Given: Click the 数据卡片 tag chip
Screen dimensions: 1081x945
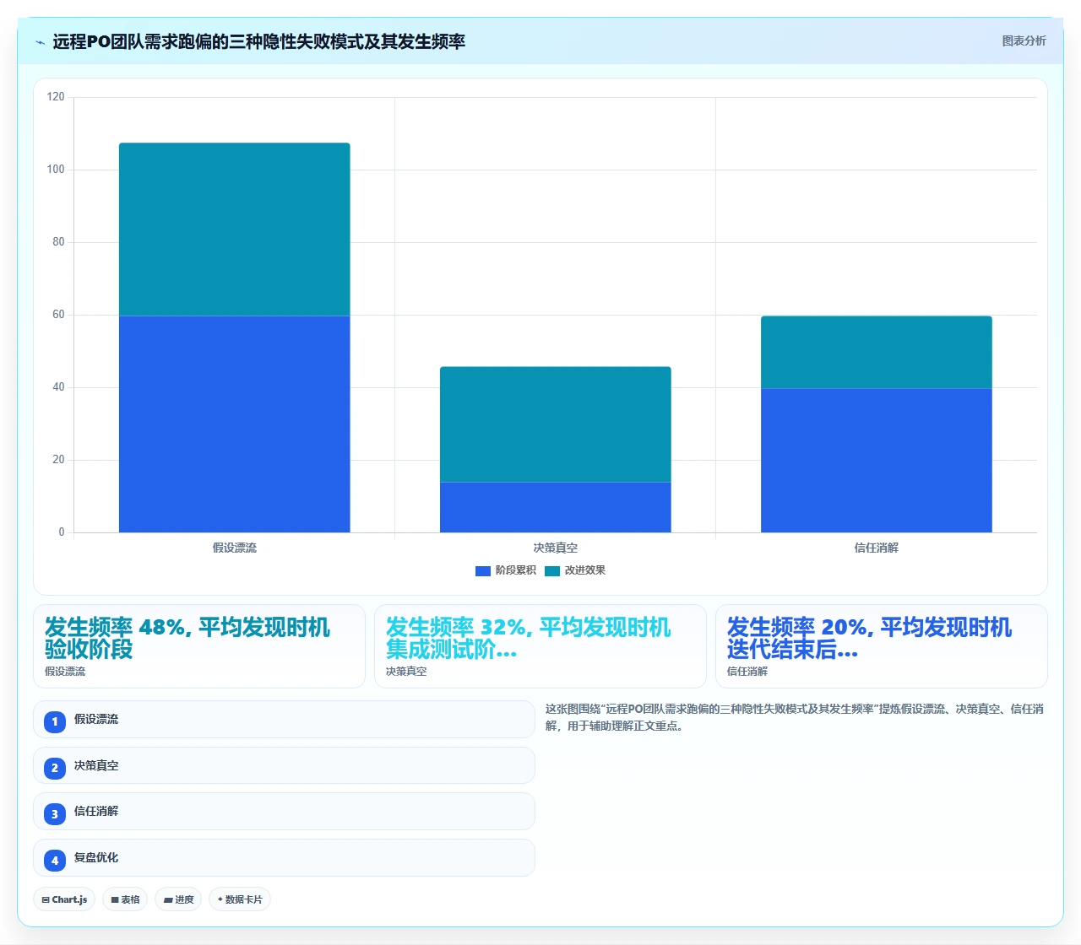Looking at the screenshot, I should (x=240, y=899).
